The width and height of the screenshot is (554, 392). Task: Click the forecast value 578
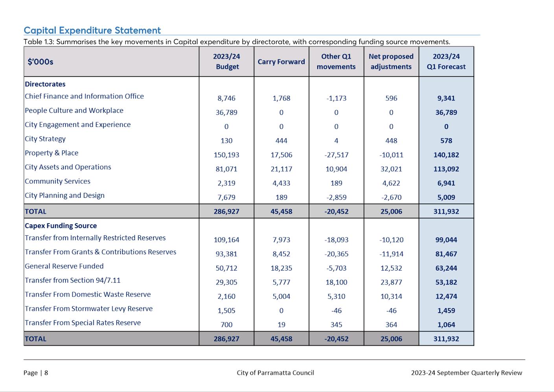(446, 141)
